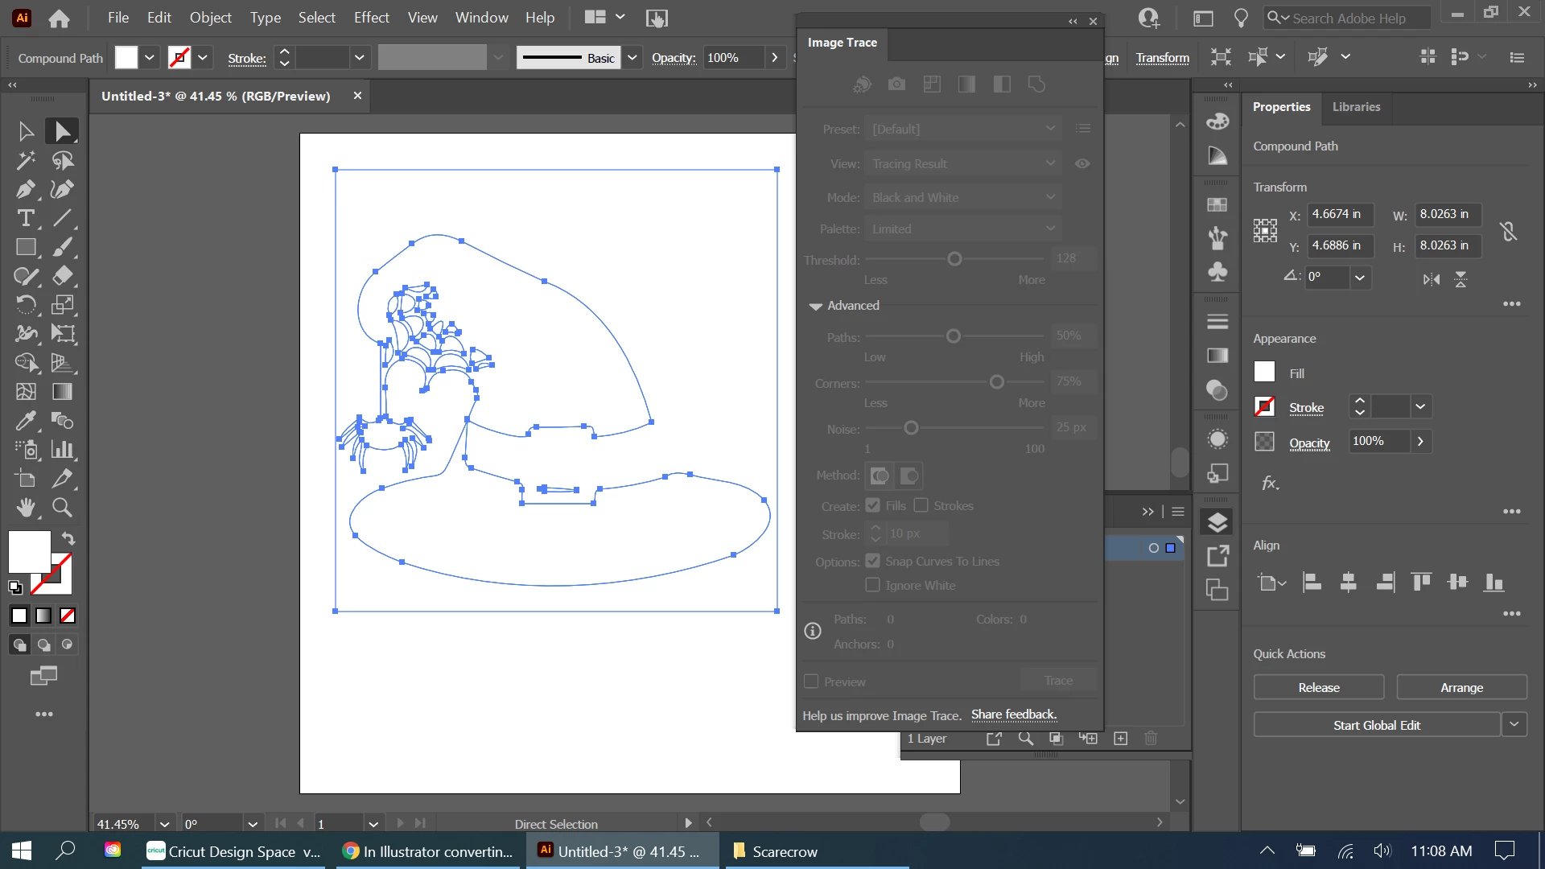This screenshot has width=1545, height=869.
Task: Collapse the Advanced section in Image Trace
Action: click(x=815, y=306)
